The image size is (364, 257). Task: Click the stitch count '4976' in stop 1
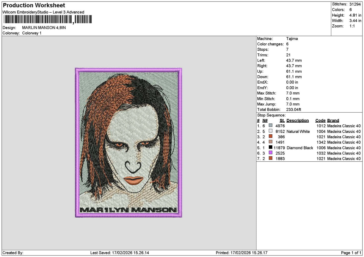[x=280, y=126]
